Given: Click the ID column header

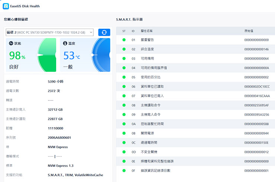Looking at the screenshot, I should point(133,31).
